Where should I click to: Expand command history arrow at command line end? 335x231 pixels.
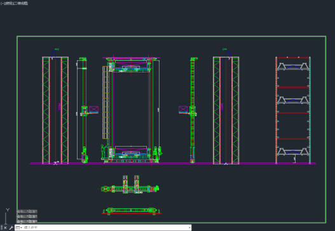tap(189, 228)
